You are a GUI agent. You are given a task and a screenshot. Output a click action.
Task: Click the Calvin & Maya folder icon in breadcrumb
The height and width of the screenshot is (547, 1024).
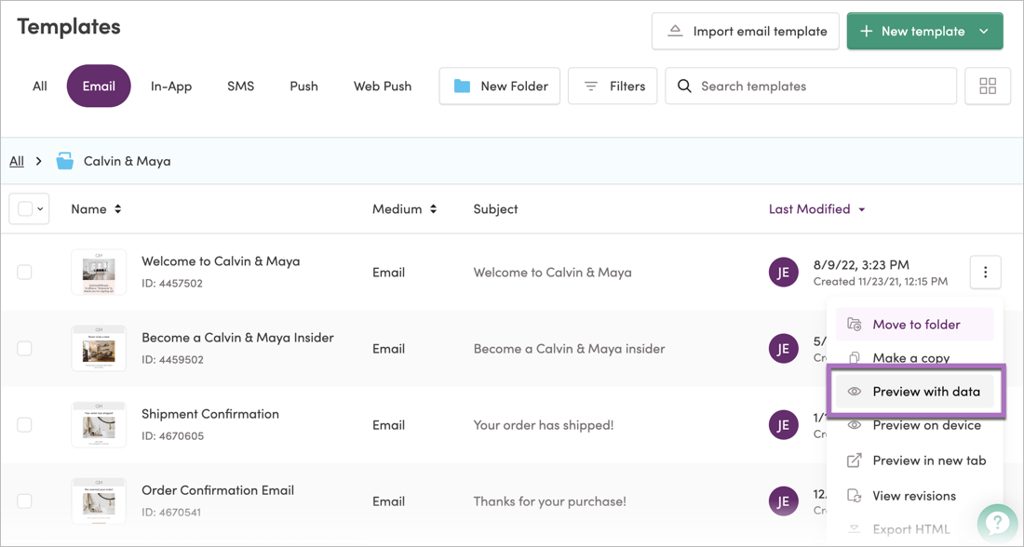point(64,161)
